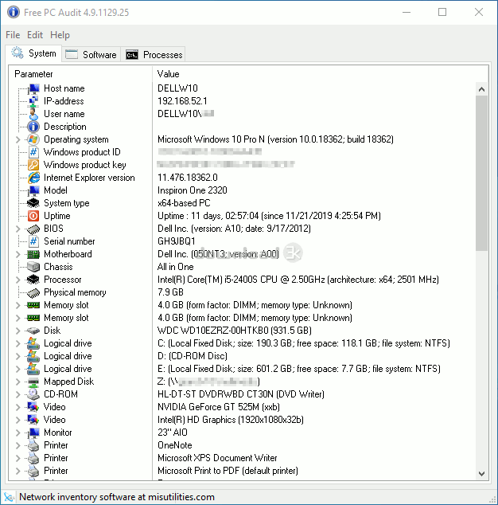Click the Mapped Disk network drive icon

tap(33, 382)
